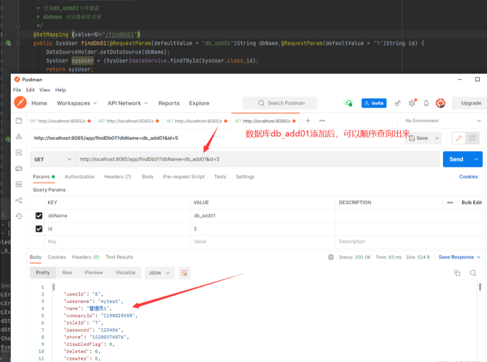Open capture requests satellite icon
This screenshot has height=362, width=487.
397,103
